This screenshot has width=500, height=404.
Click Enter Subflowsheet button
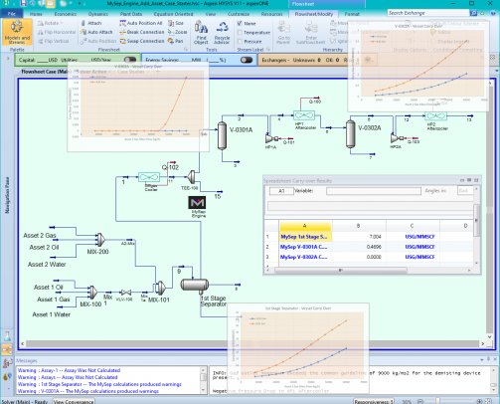coord(310,32)
